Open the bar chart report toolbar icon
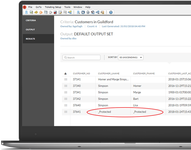191x150 pixels. click(x=31, y=12)
